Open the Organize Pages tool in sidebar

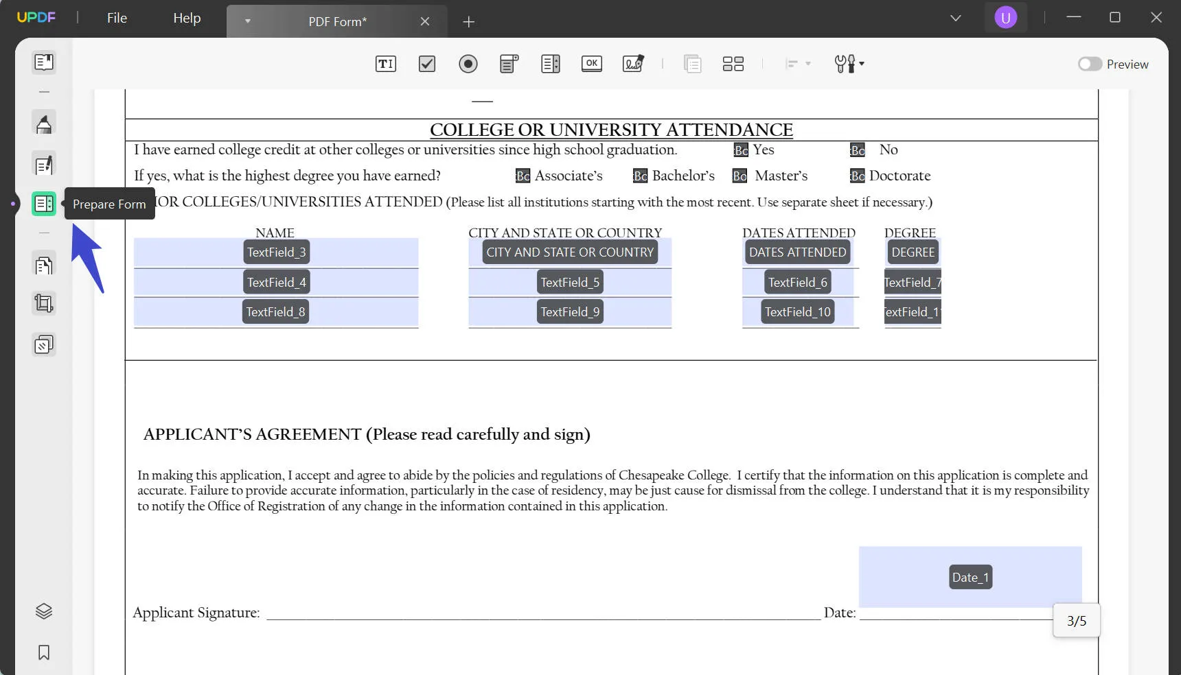pyautogui.click(x=44, y=265)
